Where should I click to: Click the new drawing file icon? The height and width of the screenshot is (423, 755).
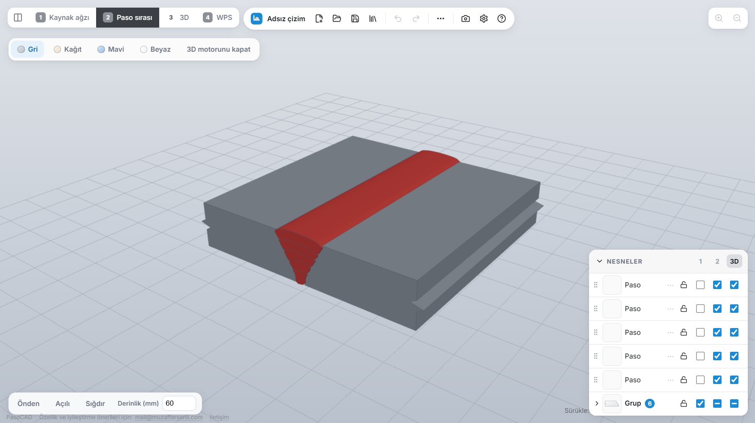[319, 19]
